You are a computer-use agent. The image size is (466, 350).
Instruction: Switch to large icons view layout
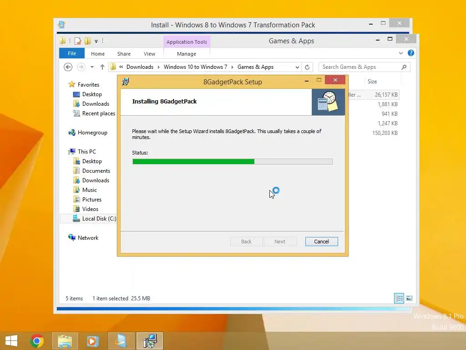click(409, 298)
